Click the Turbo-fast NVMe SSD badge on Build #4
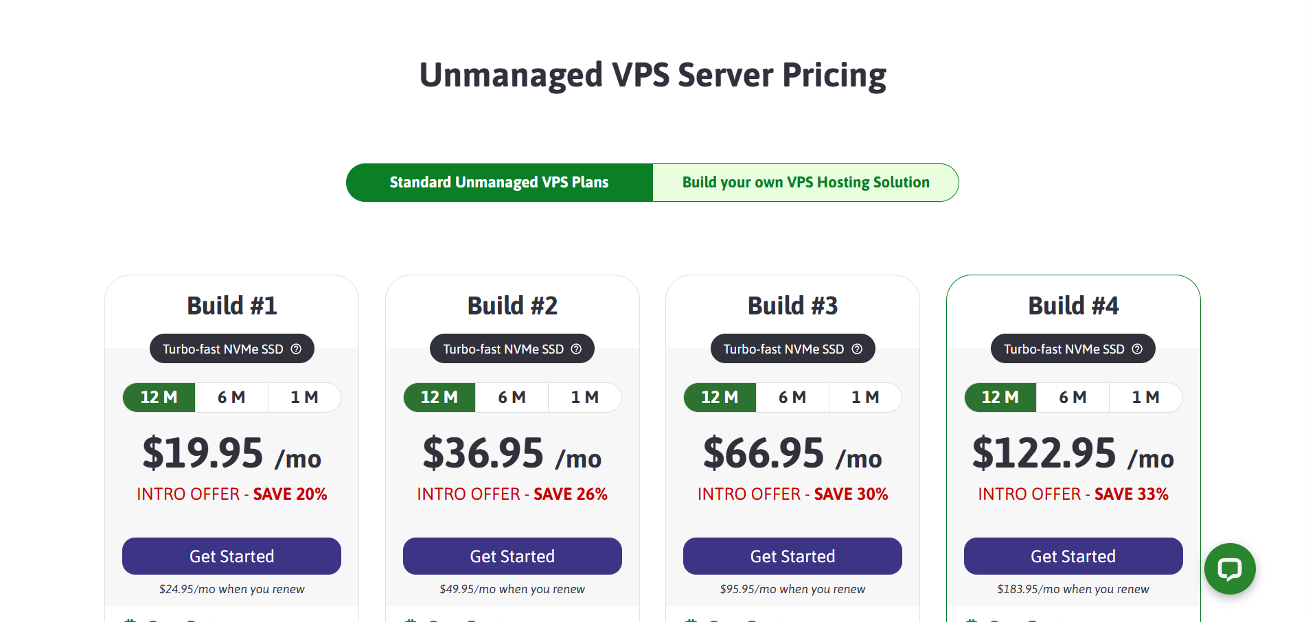The width and height of the screenshot is (1306, 622). click(1064, 349)
